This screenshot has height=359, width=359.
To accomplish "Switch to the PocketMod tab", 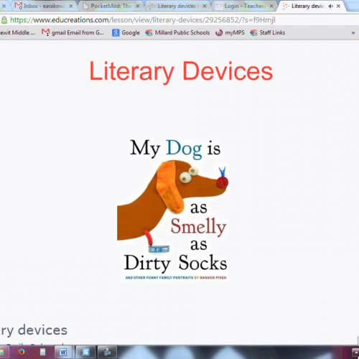I will 111,6.
